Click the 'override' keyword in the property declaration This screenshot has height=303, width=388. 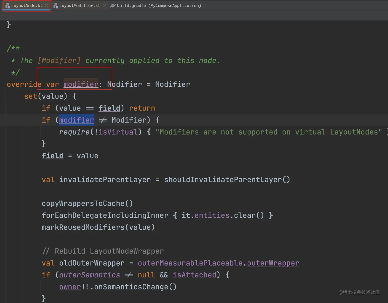[24, 84]
